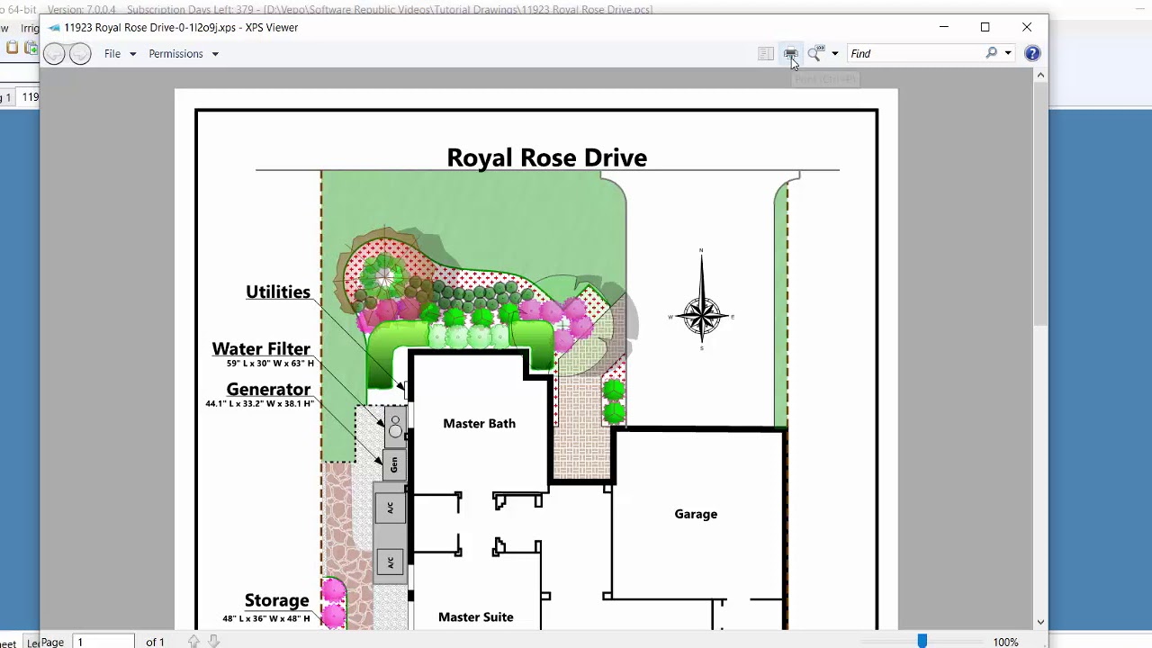Viewport: 1152px width, 648px height.
Task: Click the 'Master Bath' room label
Action: pos(480,423)
